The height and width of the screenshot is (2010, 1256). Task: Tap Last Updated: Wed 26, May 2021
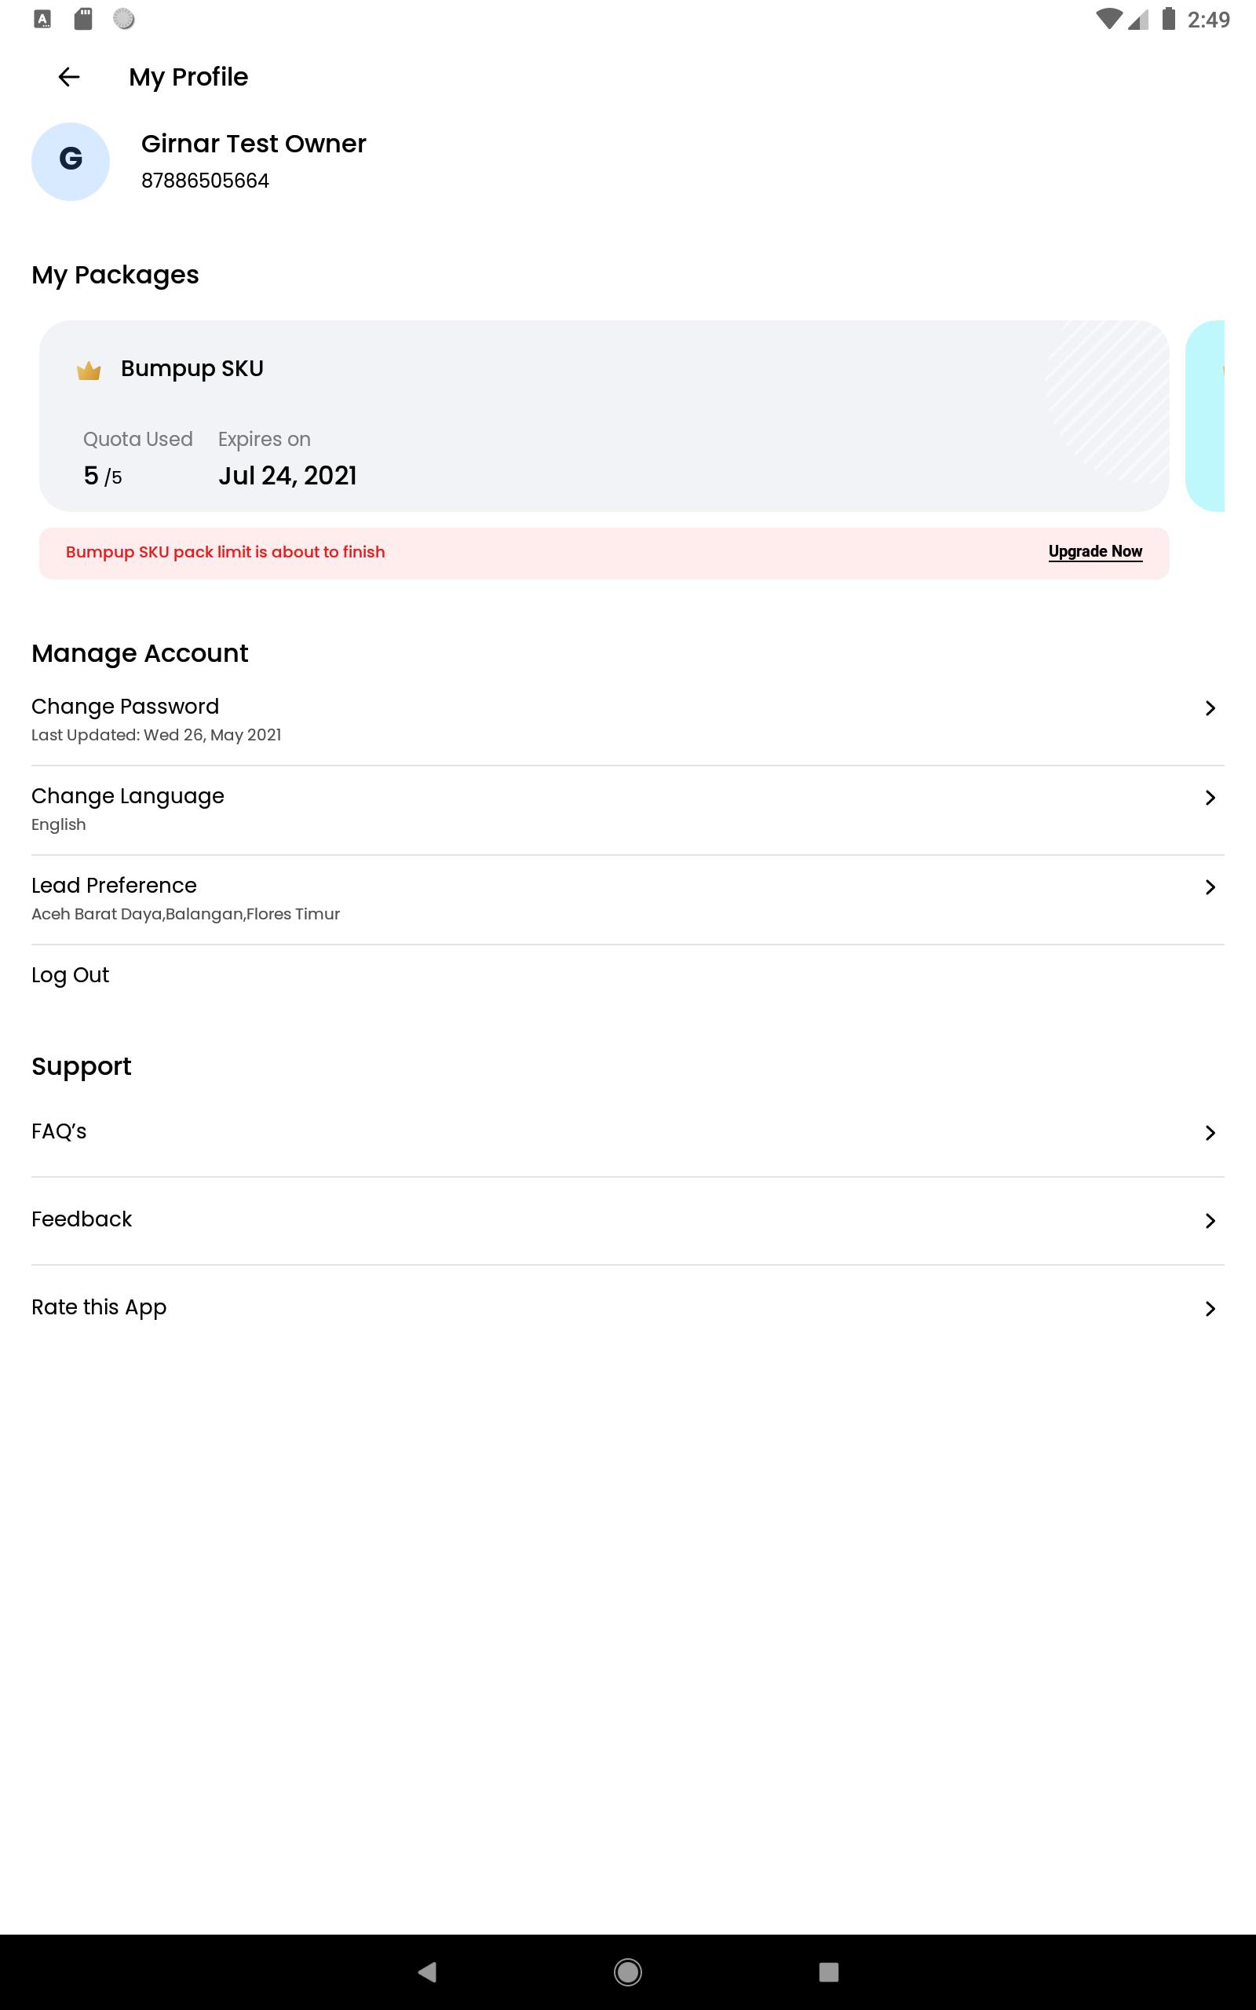[156, 735]
